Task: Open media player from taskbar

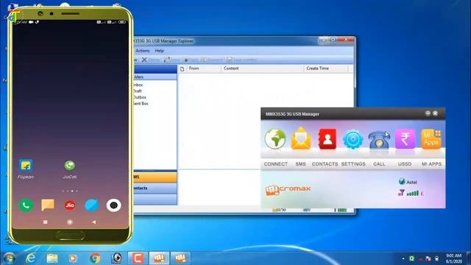Action: pyautogui.click(x=73, y=258)
